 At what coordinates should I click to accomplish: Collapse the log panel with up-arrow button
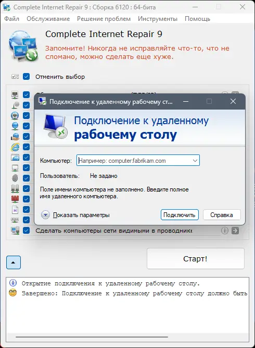pos(14,262)
